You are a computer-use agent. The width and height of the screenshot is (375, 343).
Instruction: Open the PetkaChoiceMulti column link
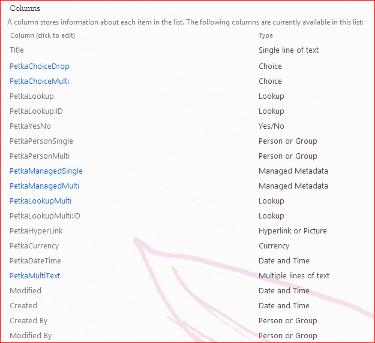[x=39, y=81]
